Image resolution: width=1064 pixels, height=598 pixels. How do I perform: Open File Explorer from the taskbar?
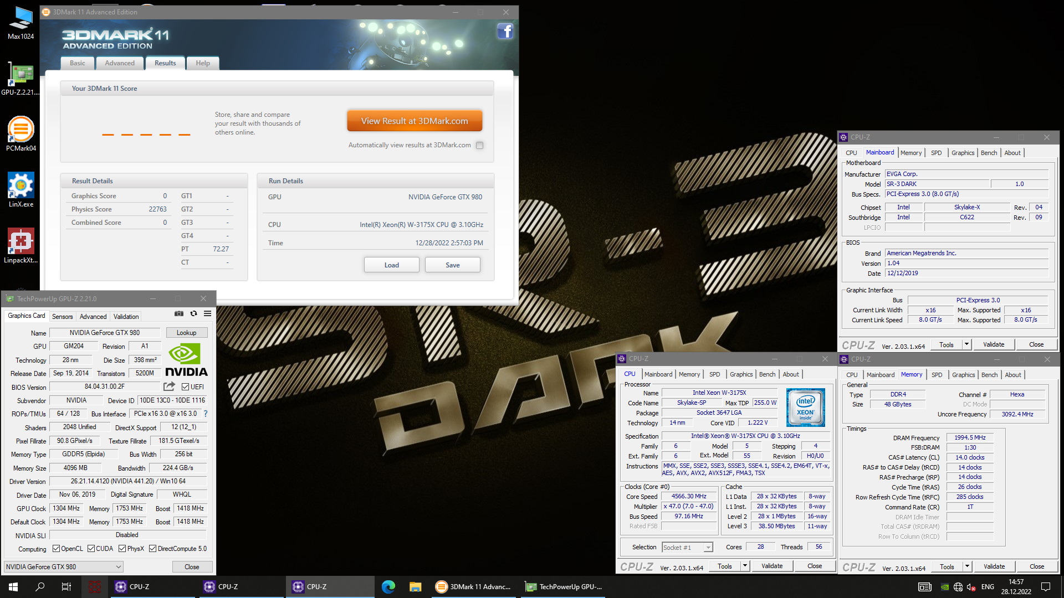(x=415, y=587)
